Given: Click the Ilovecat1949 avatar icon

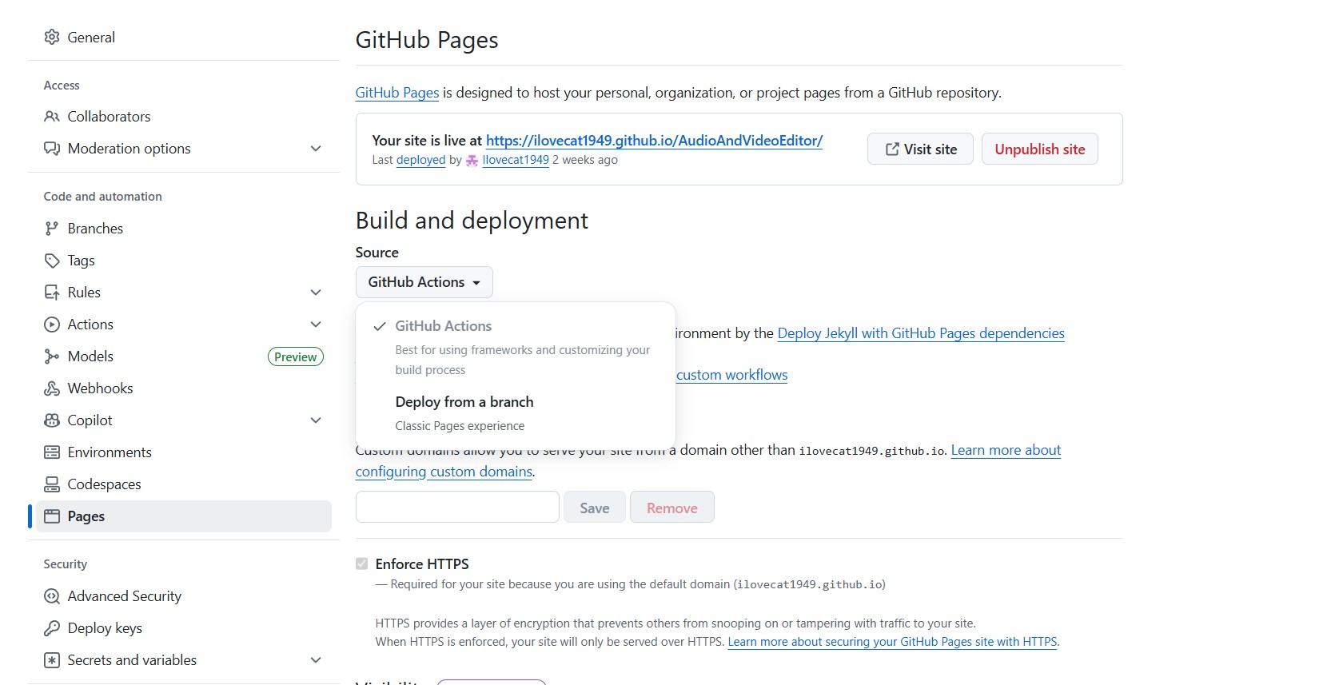Looking at the screenshot, I should coord(472,160).
